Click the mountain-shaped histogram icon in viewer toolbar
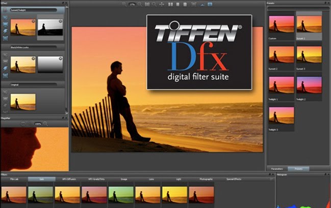Image resolution: width=331 pixels, height=208 pixels. [202, 5]
